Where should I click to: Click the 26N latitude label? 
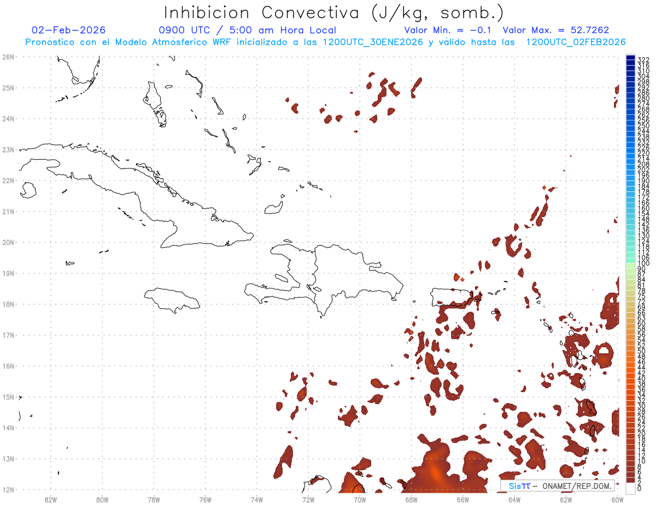click(x=9, y=57)
